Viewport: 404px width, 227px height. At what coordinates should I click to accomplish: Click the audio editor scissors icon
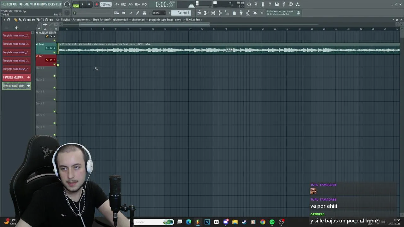256,4
